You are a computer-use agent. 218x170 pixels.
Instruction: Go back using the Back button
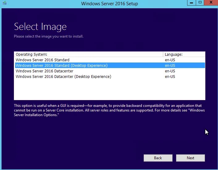[x=158, y=158]
